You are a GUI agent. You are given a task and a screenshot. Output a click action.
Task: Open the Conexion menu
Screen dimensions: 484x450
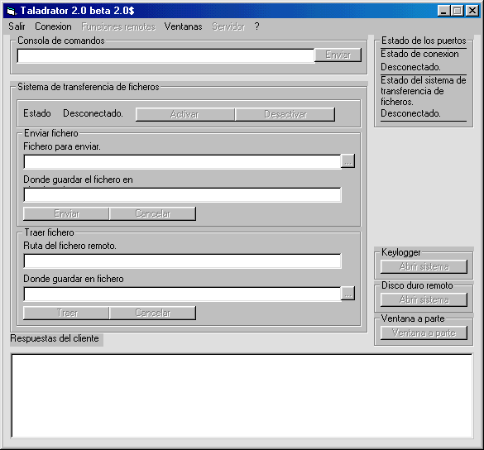coord(53,26)
